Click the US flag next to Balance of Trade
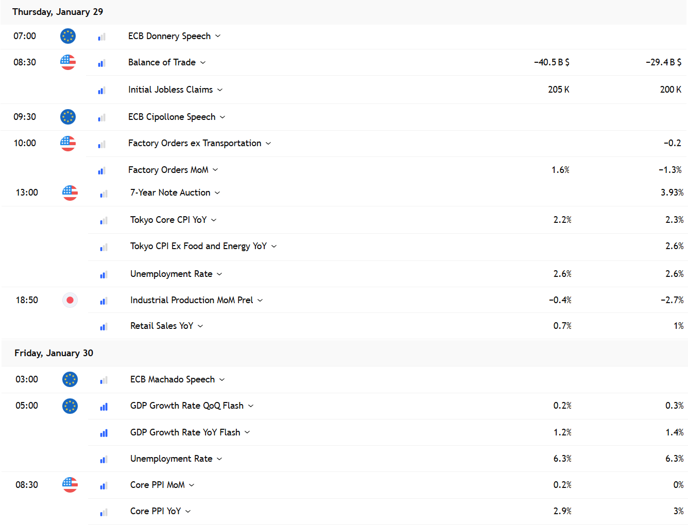Viewport: 688px width, 525px height. (68, 62)
